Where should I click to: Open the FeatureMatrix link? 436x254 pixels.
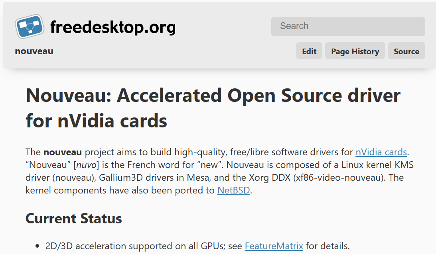point(274,246)
